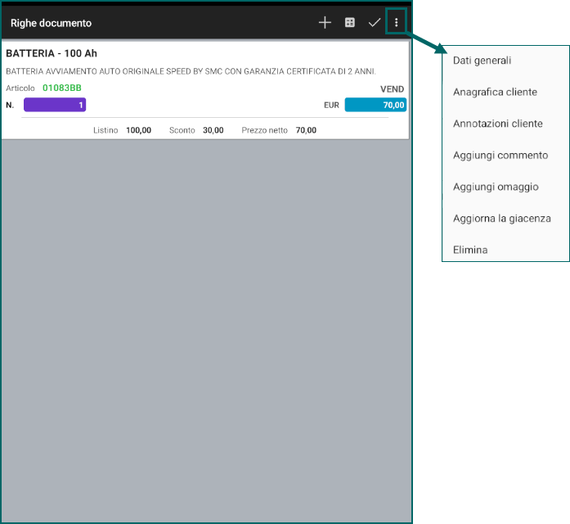Click the Righe documento header title
Image resolution: width=570 pixels, height=524 pixels.
51,23
